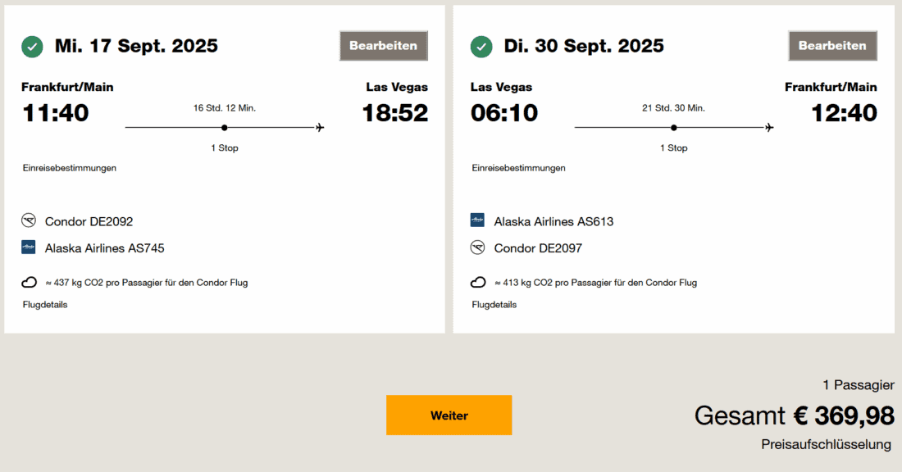This screenshot has height=472, width=902.
Task: Click the airplane icon on outbound flight line
Action: pyautogui.click(x=320, y=127)
